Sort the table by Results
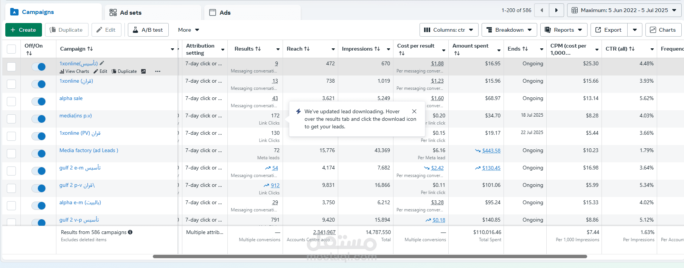Screen dimensions: 684x268 click(x=258, y=49)
